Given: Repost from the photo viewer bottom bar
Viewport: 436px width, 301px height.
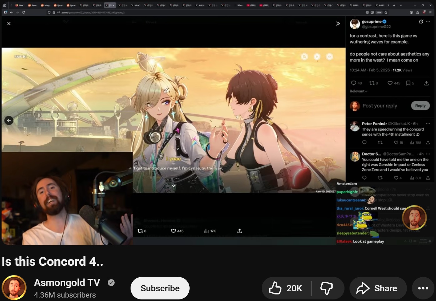Looking at the screenshot, I should coord(140,231).
